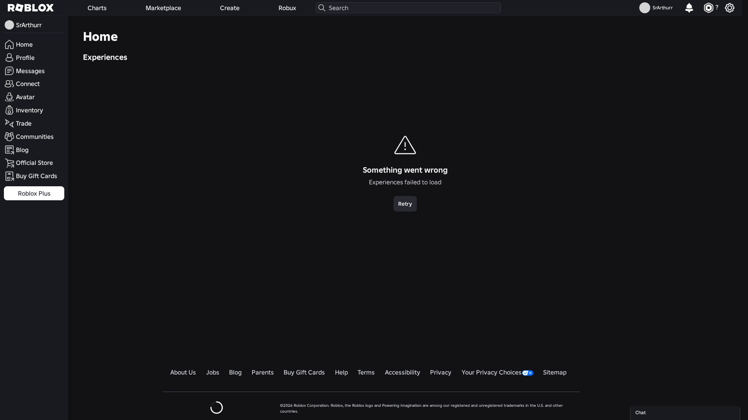Screen dimensions: 748x420
Task: Click the Avatar icon in sidebar
Action: [x=9, y=97]
